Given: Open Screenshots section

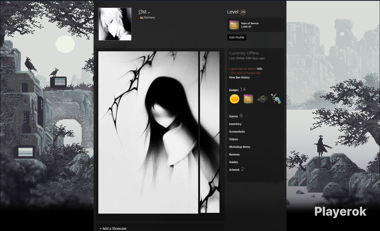Looking at the screenshot, I should pos(237,132).
